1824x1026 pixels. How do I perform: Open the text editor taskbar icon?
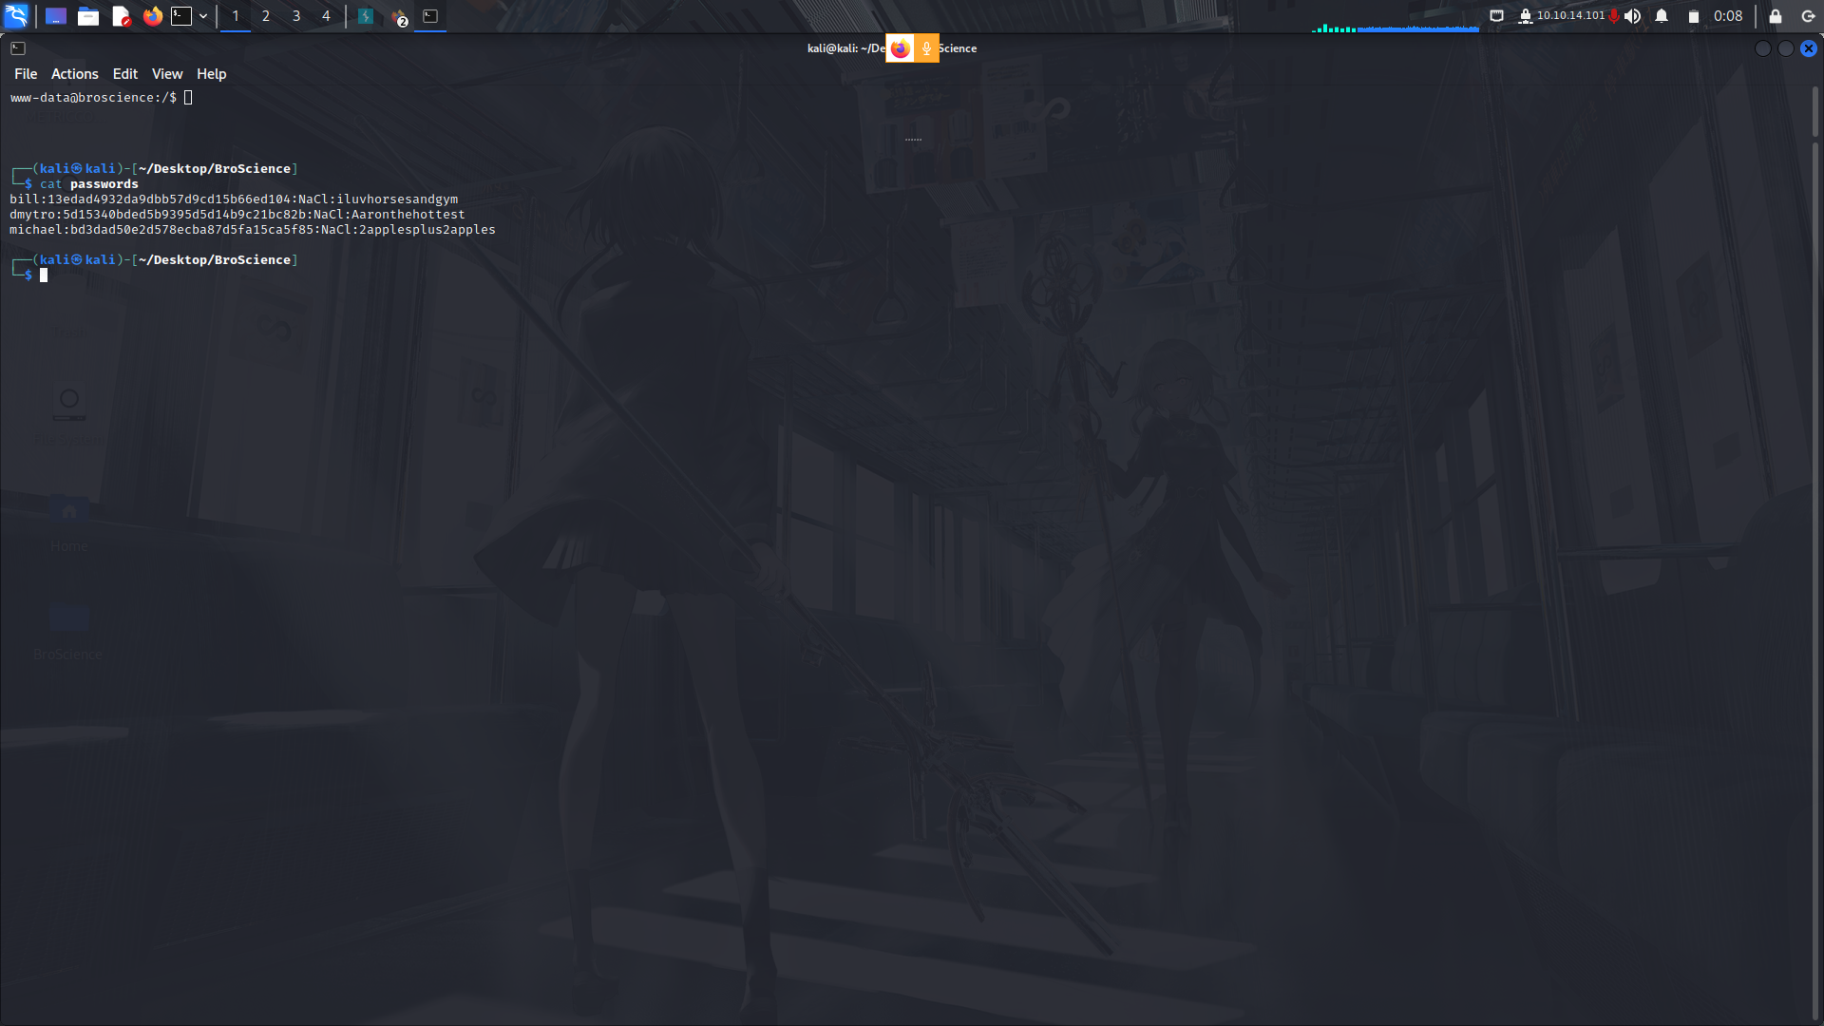121,15
